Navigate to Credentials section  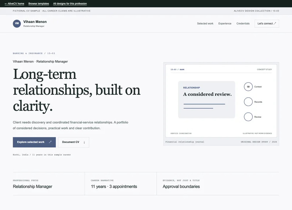click(243, 23)
